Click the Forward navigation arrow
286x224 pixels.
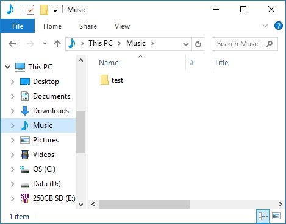click(x=30, y=44)
